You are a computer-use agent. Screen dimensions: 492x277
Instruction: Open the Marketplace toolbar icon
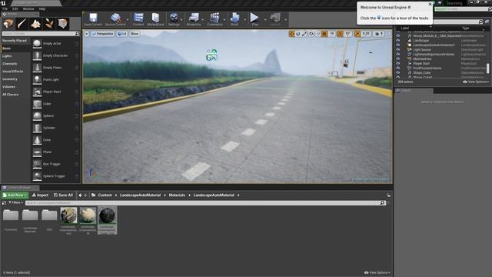click(155, 19)
